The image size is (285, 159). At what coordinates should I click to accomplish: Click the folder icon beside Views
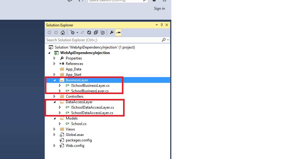[x=62, y=129]
